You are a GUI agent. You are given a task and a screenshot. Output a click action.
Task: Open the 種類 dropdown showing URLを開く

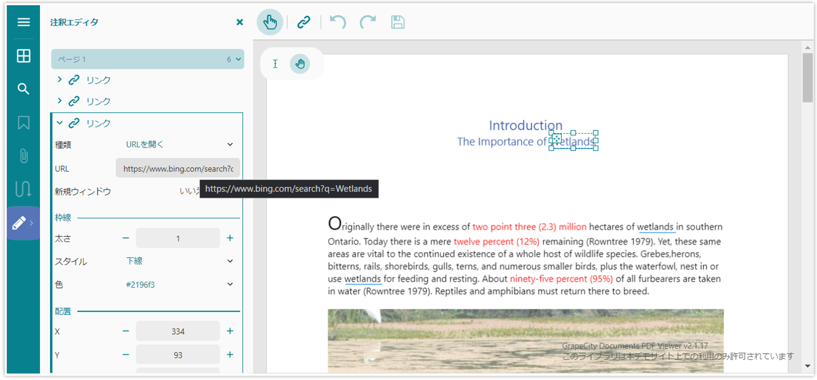179,144
